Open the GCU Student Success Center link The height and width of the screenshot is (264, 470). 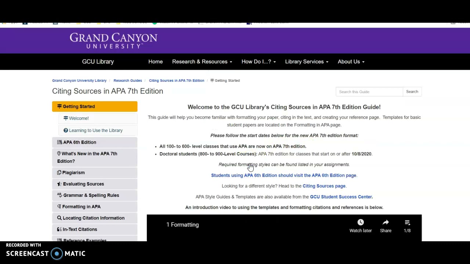[341, 197]
